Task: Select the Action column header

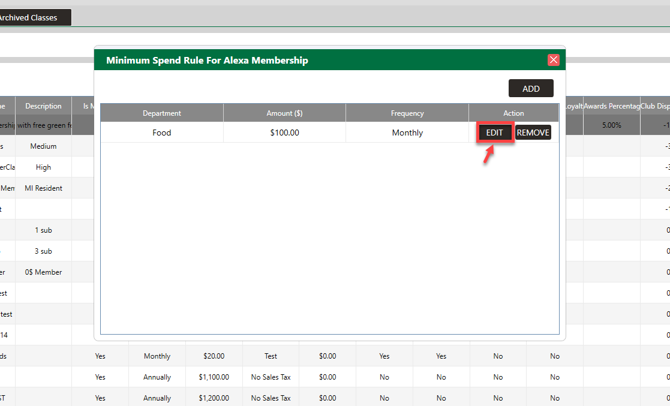Action: point(513,113)
